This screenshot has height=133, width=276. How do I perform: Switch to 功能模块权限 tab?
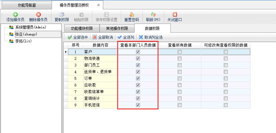pos(81,29)
